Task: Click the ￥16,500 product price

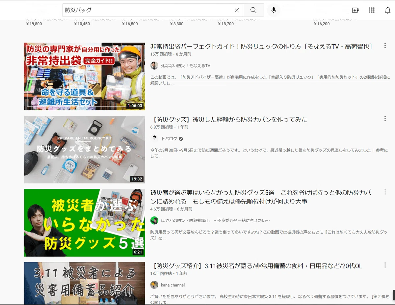Action: [130, 24]
